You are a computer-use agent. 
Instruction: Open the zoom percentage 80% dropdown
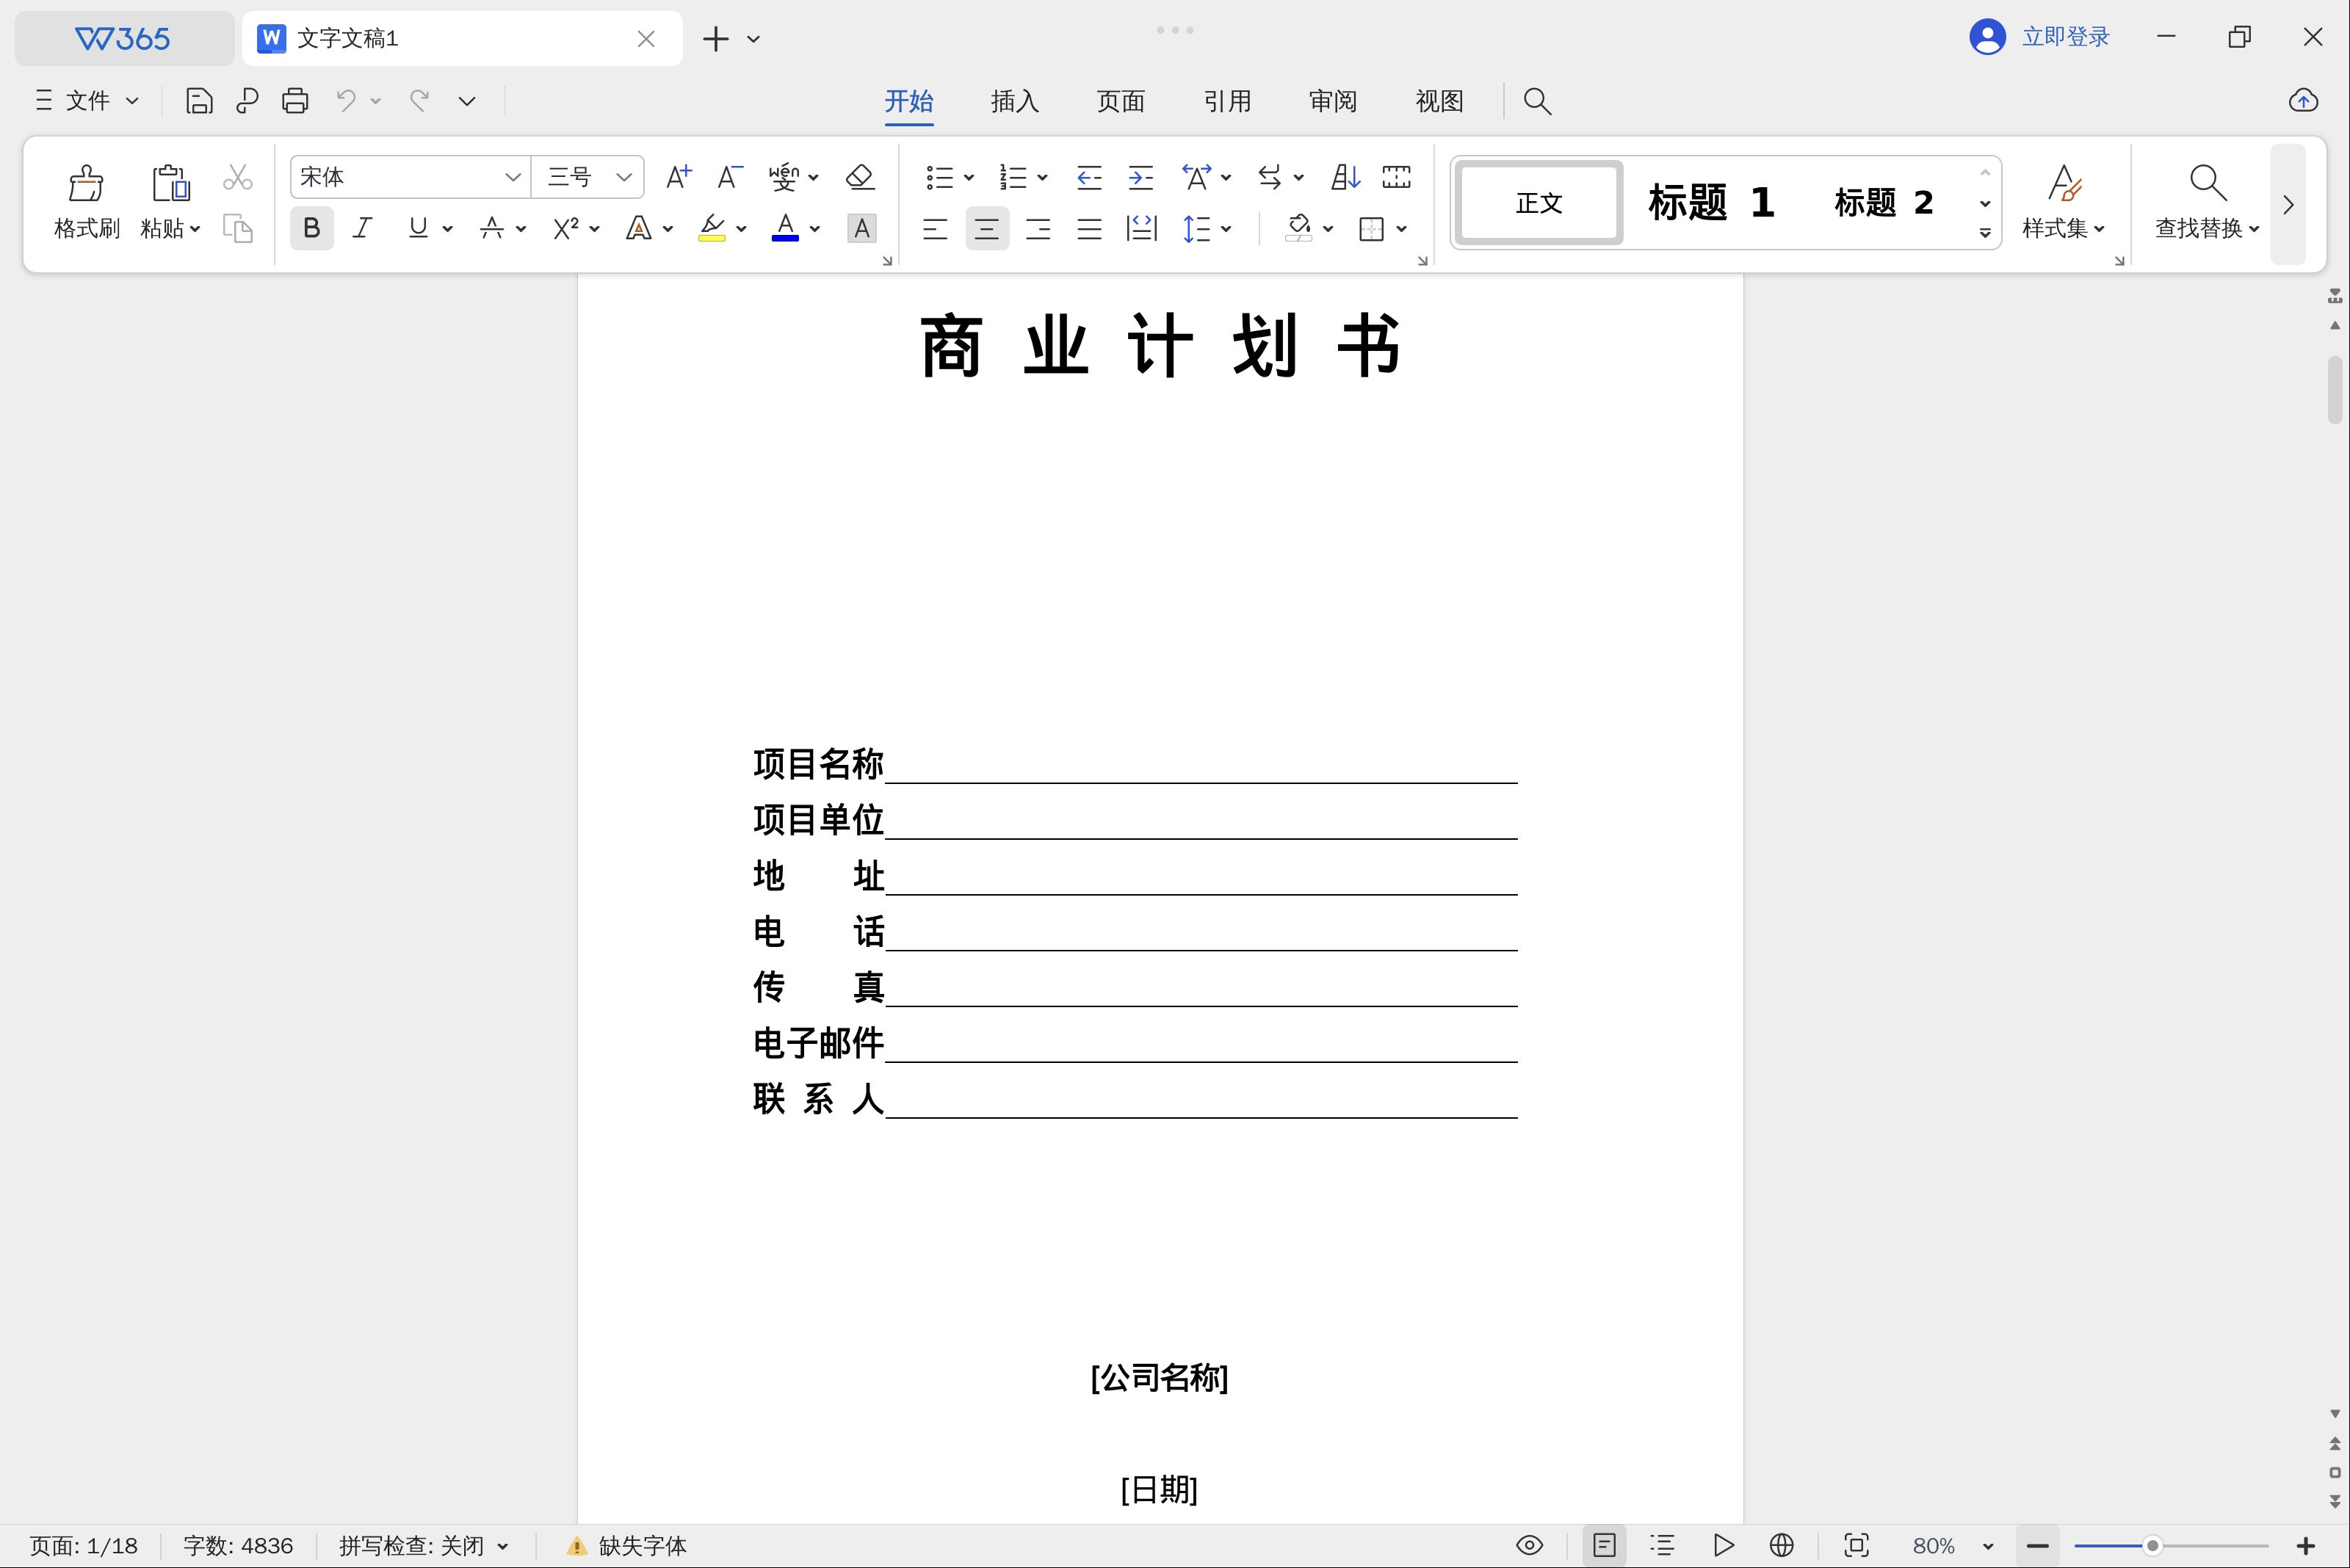click(x=1988, y=1546)
